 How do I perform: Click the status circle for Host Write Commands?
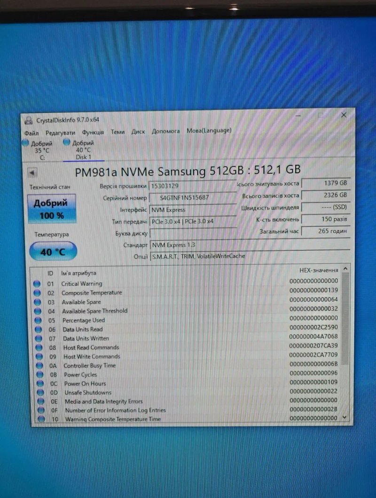[39, 357]
